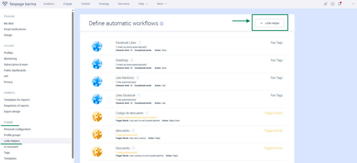Open Subscription & team
357x163 pixels.
16,65
